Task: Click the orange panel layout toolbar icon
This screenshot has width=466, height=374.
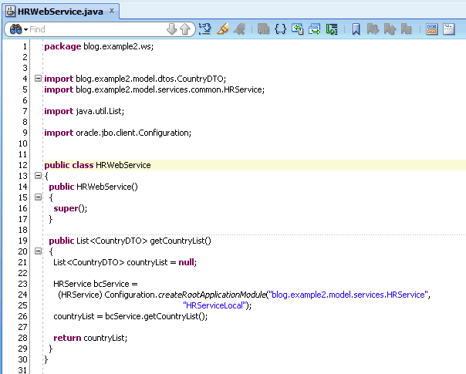Action: coord(431,29)
